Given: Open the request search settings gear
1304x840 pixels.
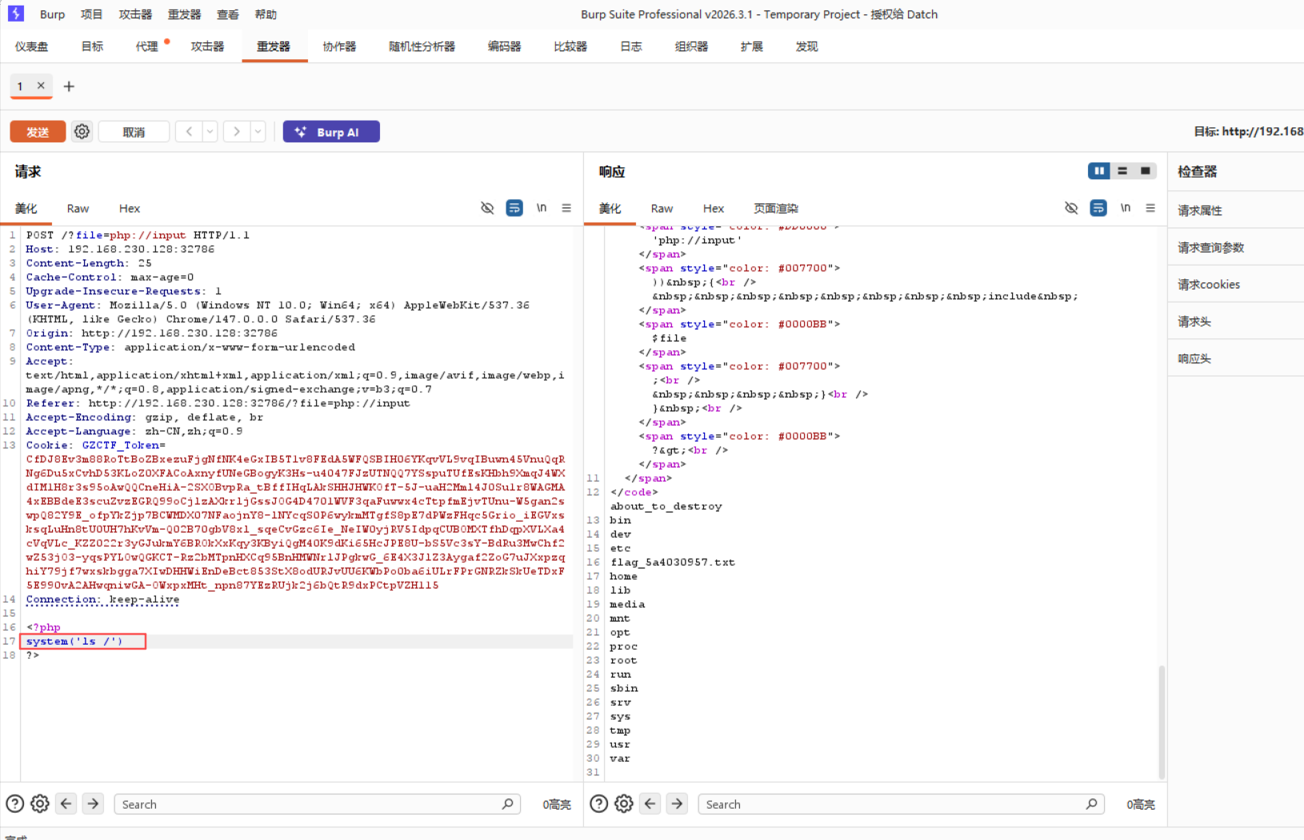Looking at the screenshot, I should (40, 804).
